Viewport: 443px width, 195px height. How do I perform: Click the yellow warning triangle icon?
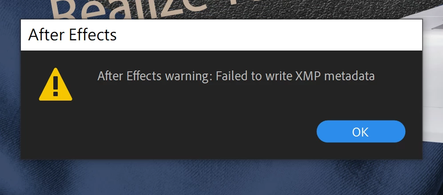[56, 84]
